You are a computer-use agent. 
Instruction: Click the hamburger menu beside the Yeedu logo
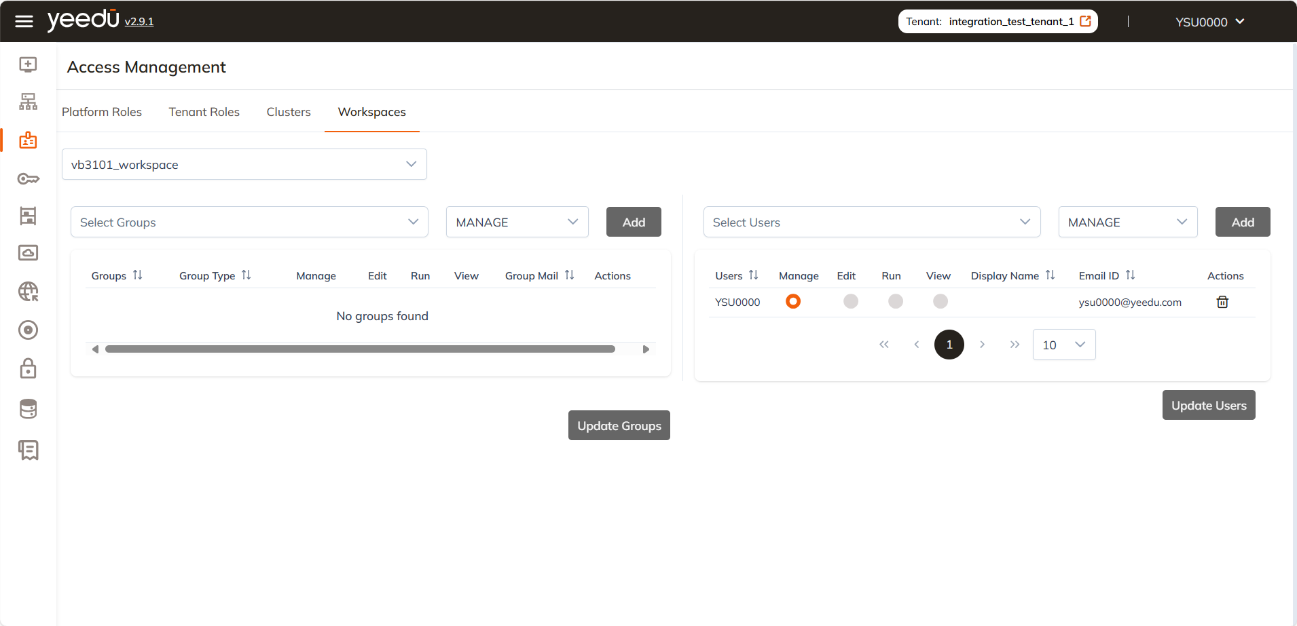click(24, 21)
